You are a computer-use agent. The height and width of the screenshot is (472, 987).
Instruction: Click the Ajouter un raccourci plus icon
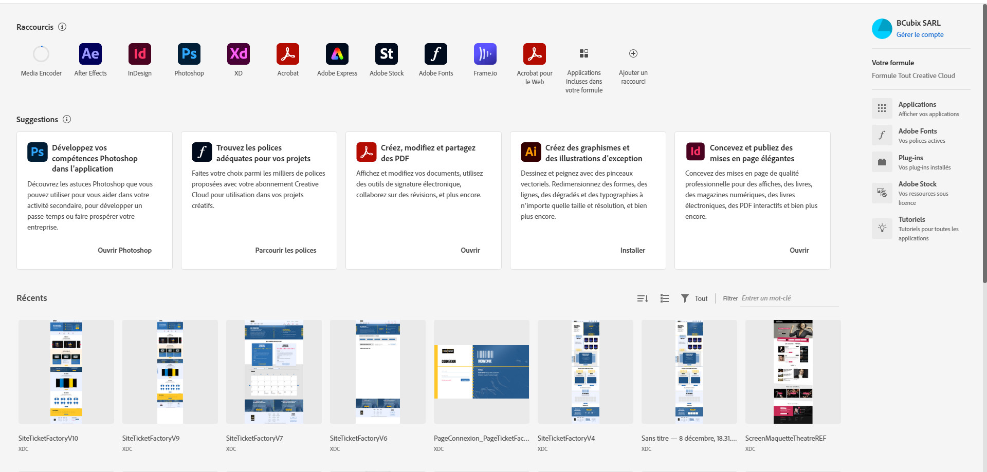tap(633, 53)
